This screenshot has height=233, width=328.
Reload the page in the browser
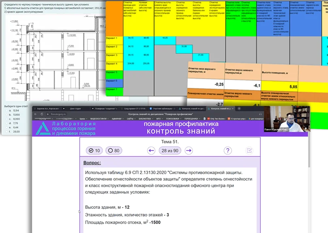click(42, 114)
